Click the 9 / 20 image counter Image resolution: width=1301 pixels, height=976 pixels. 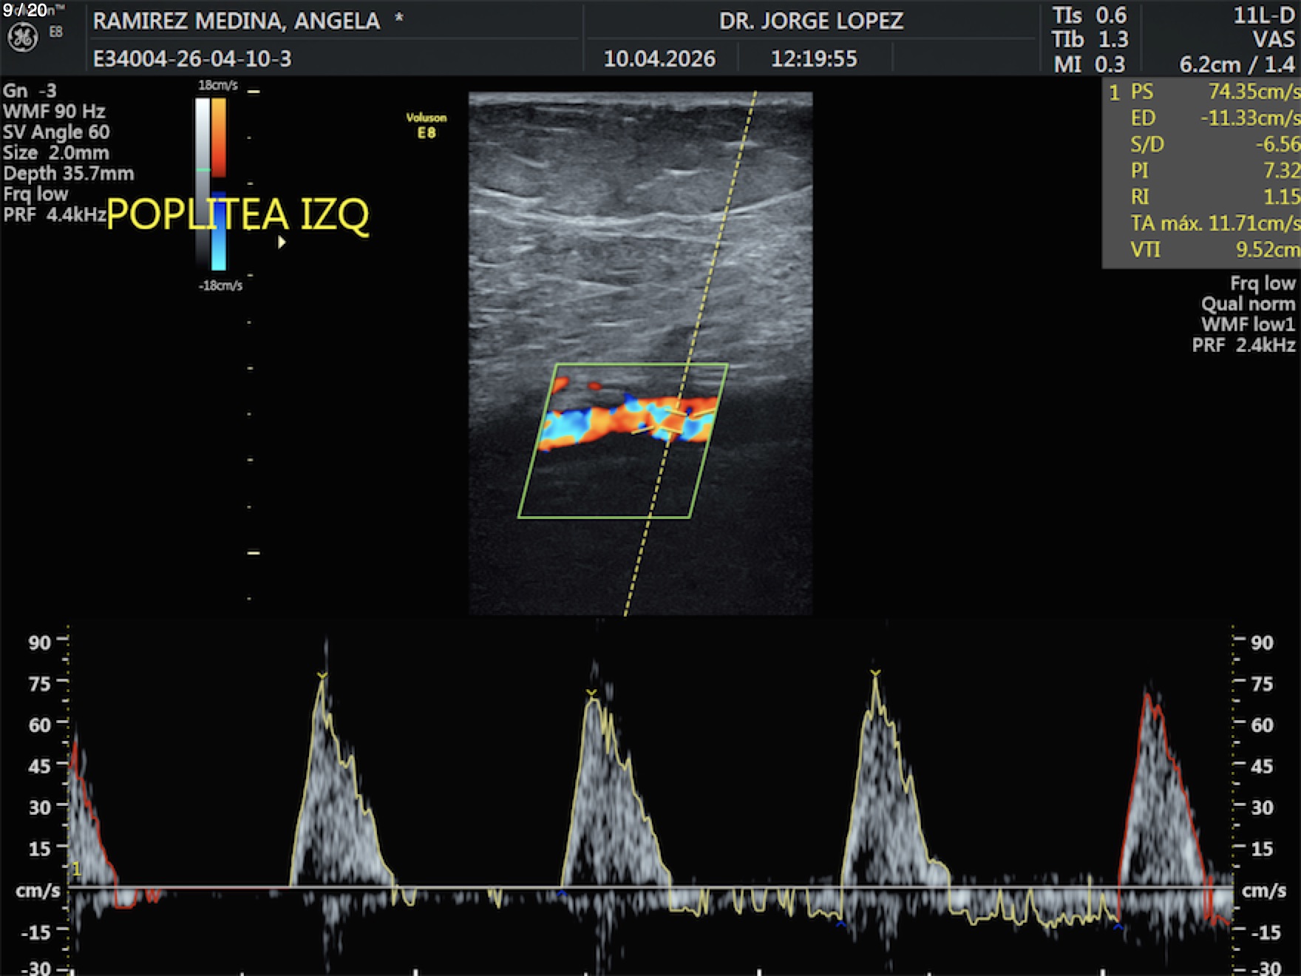pyautogui.click(x=25, y=10)
